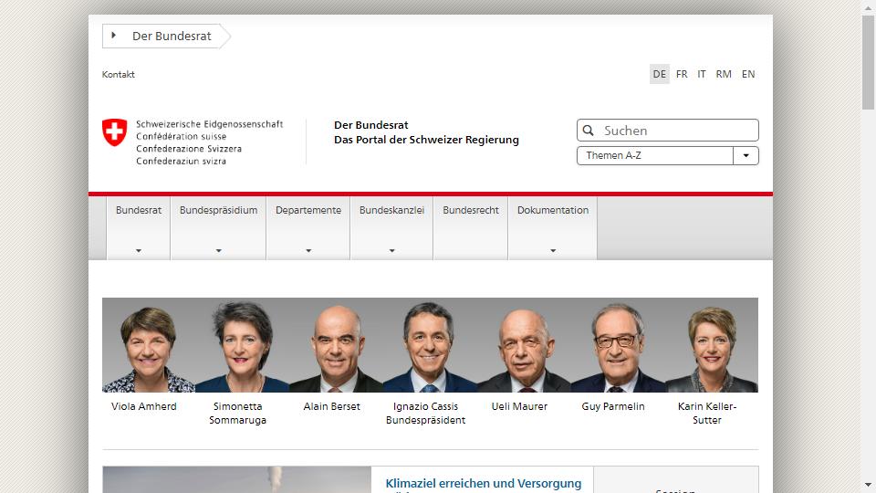
Task: Open the Bundespräsidium navigation menu
Action: coord(218,227)
